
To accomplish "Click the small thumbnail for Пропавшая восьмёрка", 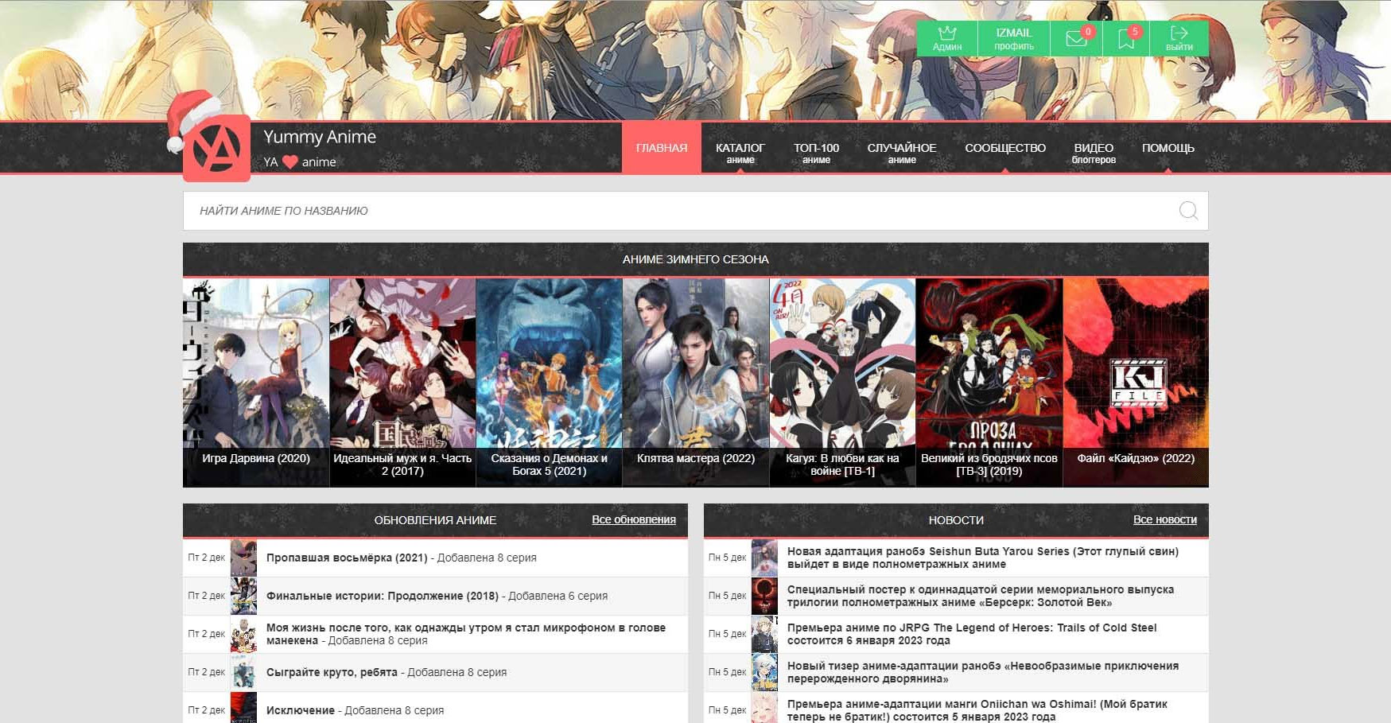I will point(243,558).
